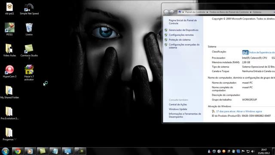Open the light-blue notepad taskbar button
This screenshot has height=155, width=275.
(55, 151)
